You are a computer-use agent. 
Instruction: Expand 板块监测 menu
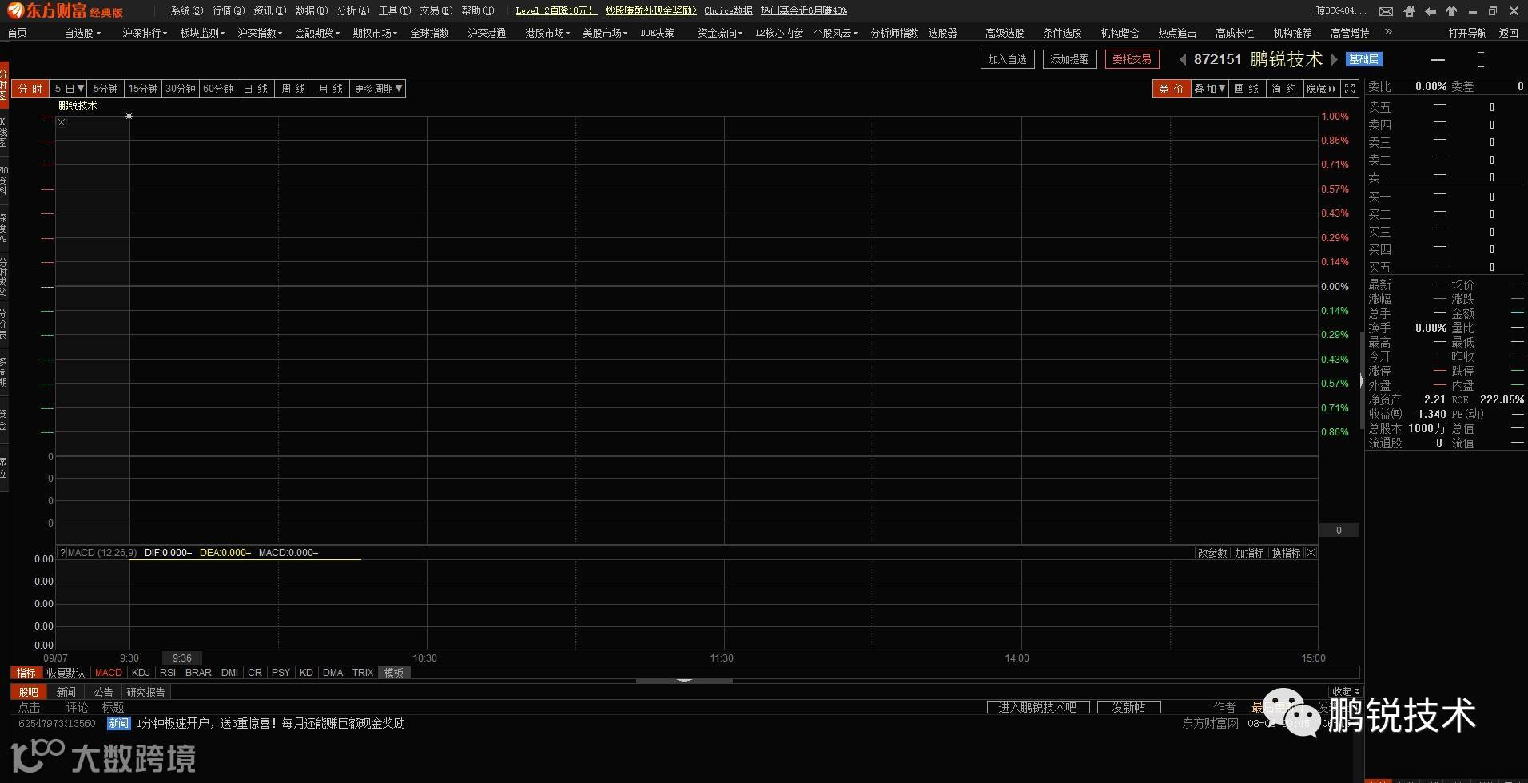coord(202,33)
